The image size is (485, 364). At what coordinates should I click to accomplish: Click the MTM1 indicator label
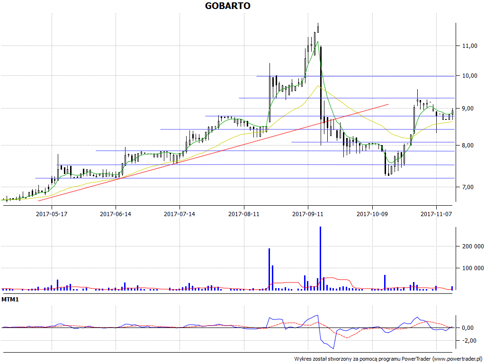10,300
